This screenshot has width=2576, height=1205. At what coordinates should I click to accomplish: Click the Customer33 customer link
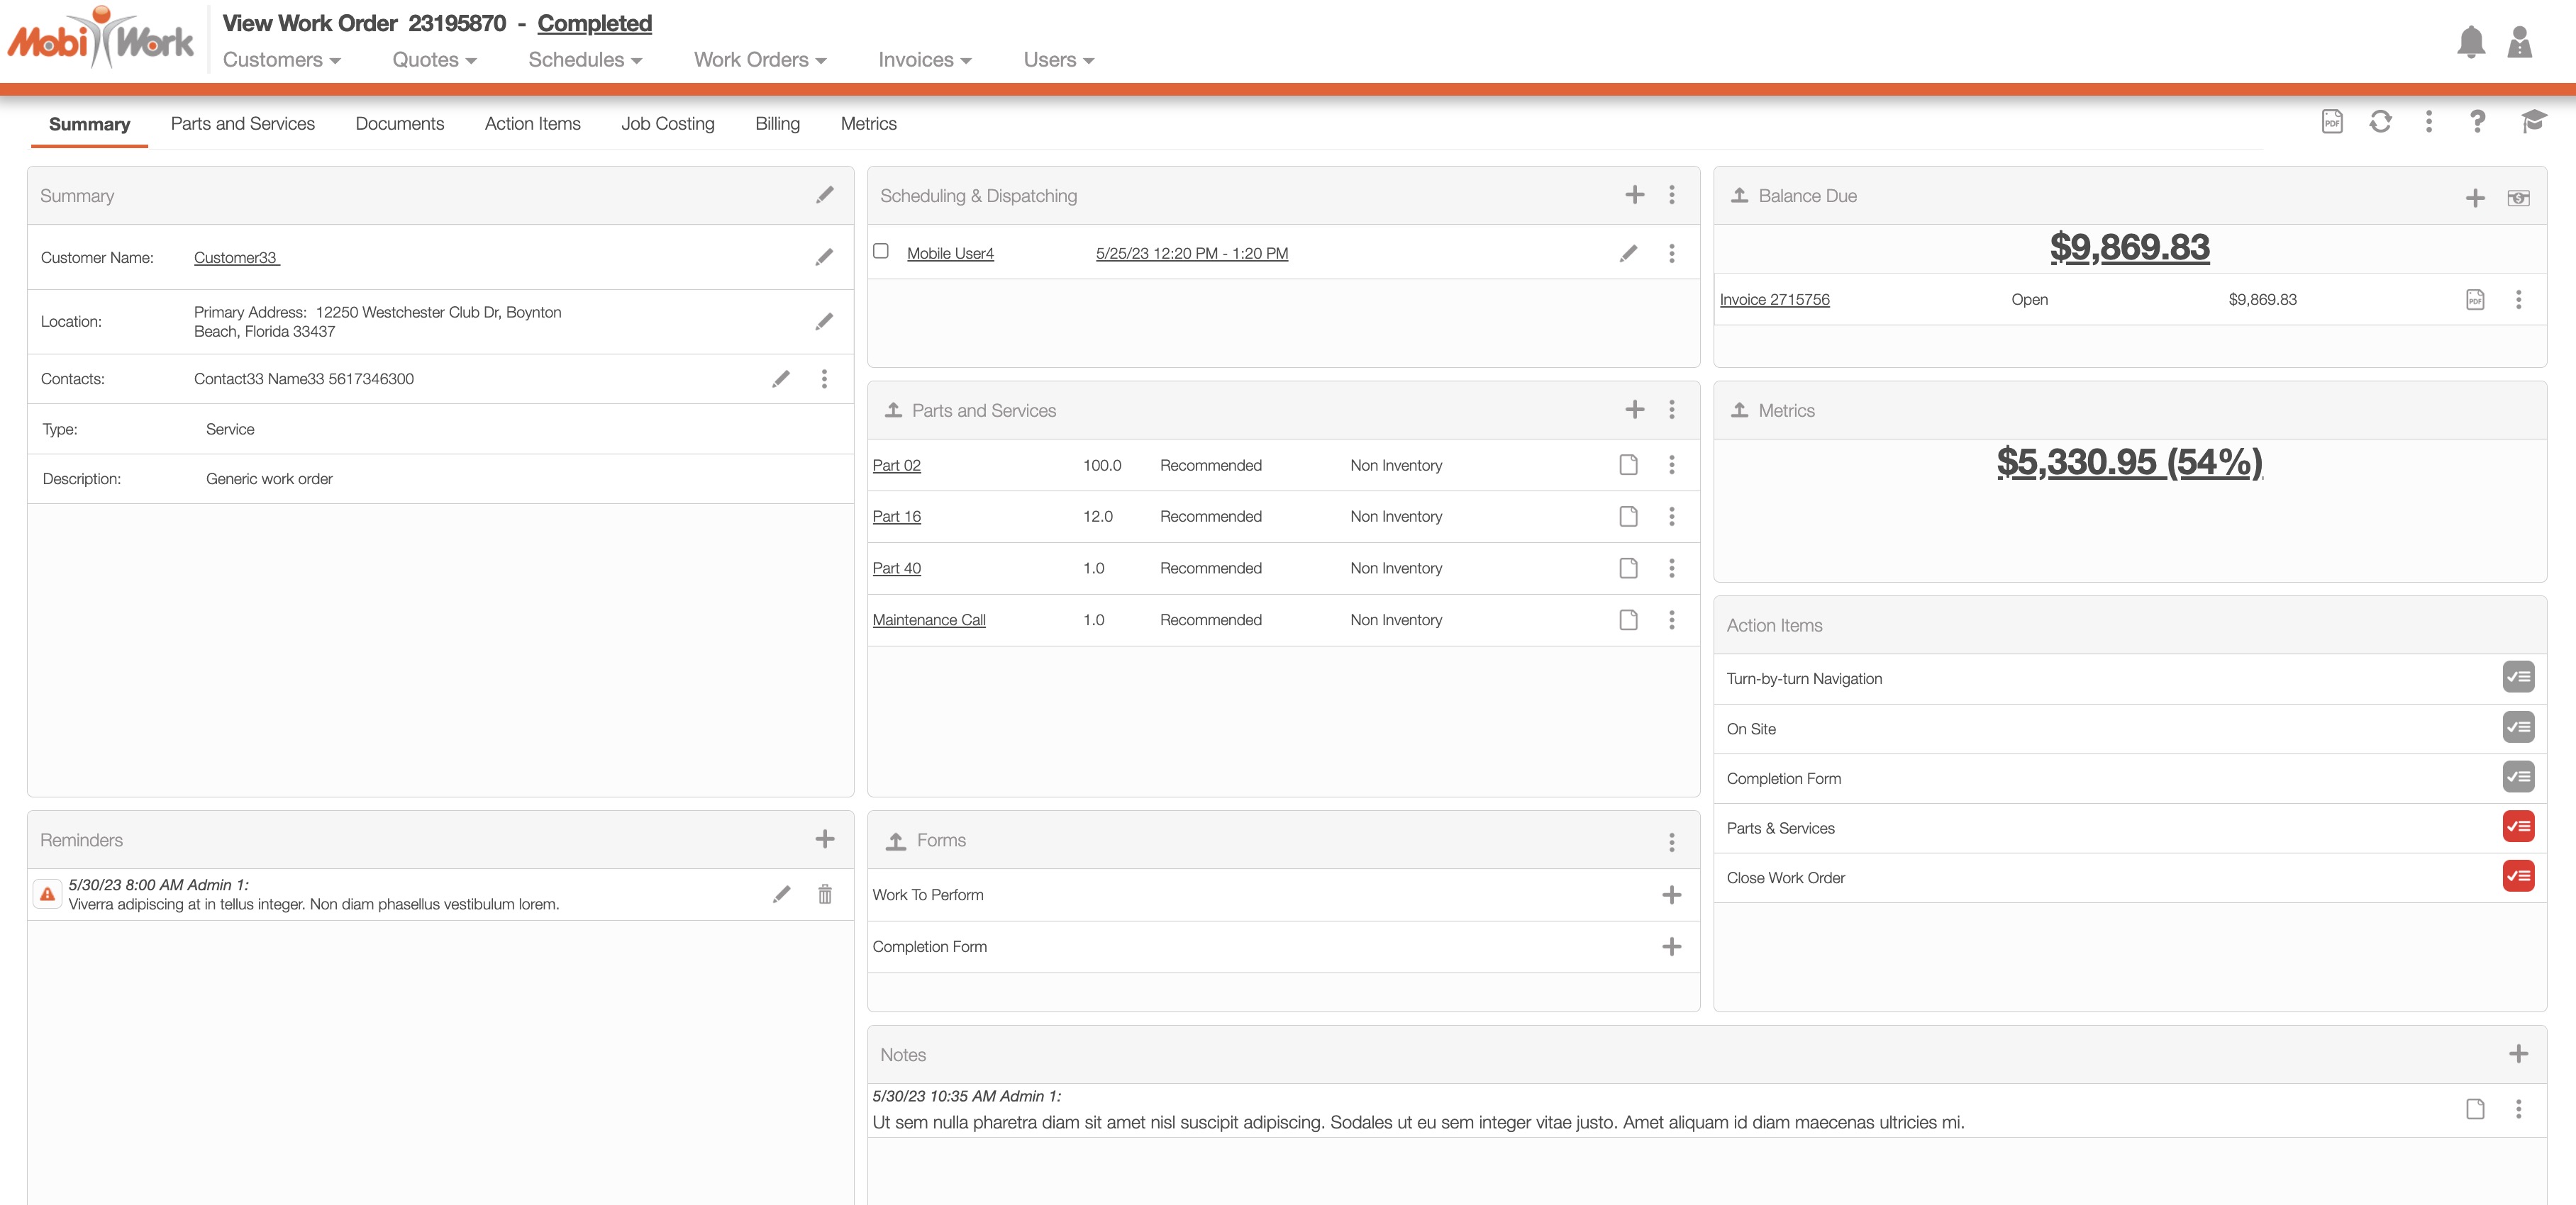[x=236, y=258]
